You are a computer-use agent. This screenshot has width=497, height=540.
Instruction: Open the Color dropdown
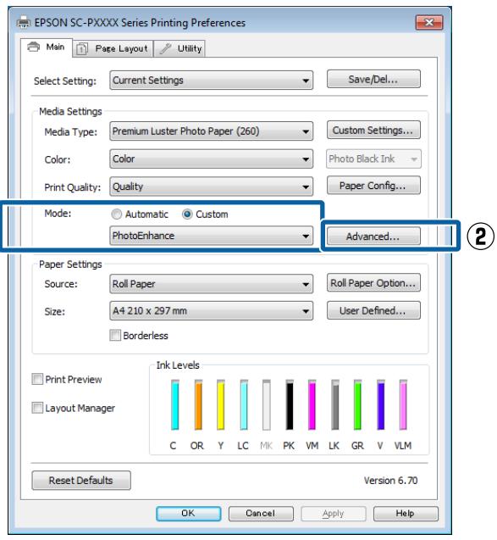(211, 159)
